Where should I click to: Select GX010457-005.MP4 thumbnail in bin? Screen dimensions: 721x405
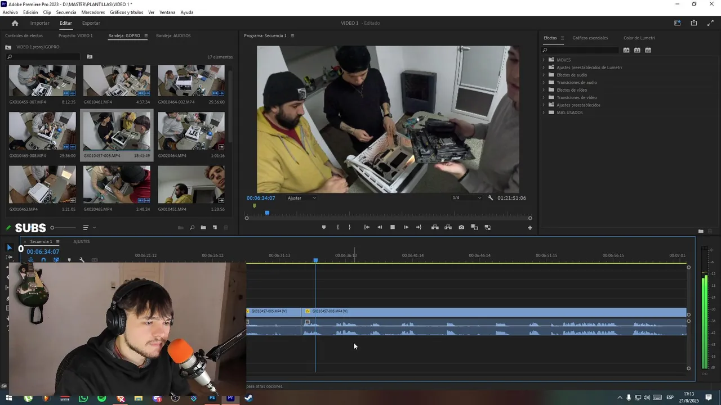117,131
